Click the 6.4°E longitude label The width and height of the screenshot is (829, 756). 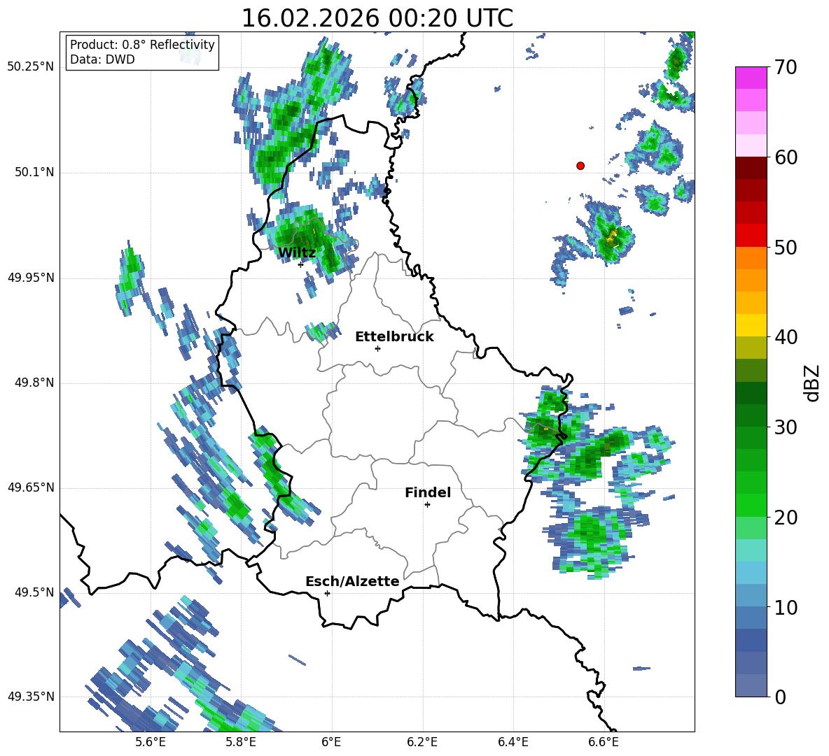(x=513, y=742)
